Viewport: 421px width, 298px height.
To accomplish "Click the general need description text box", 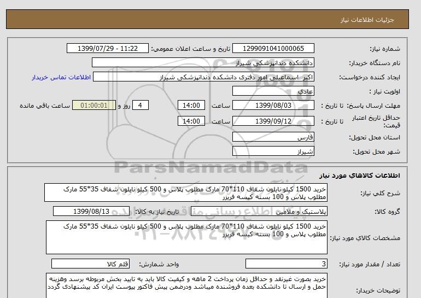I will [x=186, y=192].
